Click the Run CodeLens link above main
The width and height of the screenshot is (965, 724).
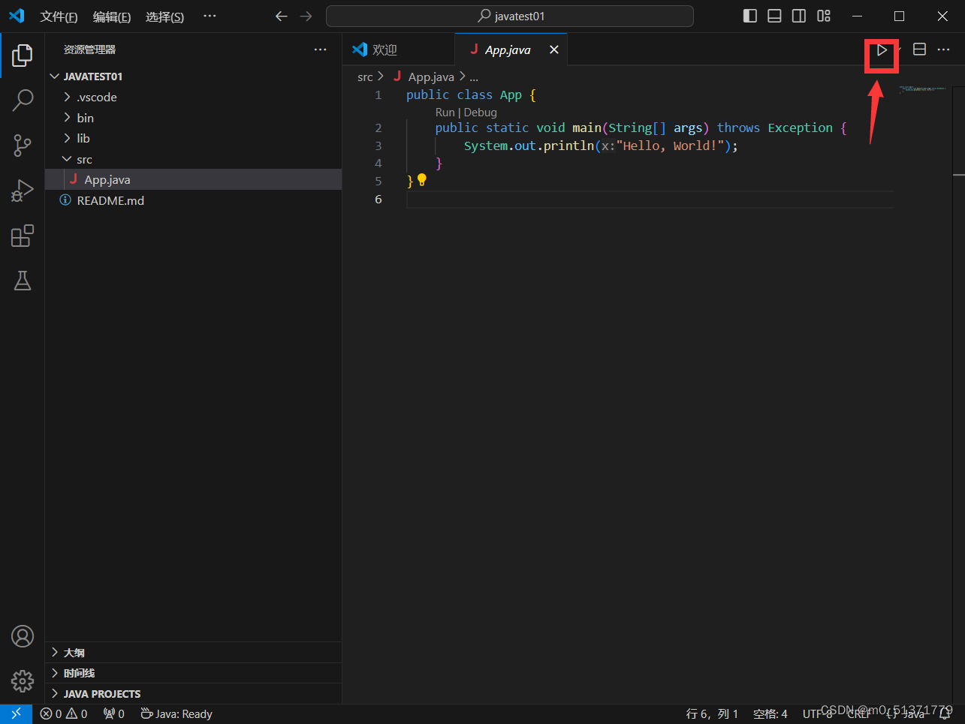pos(445,113)
